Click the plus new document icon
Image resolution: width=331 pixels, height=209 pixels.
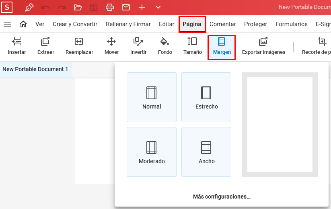pos(142,7)
